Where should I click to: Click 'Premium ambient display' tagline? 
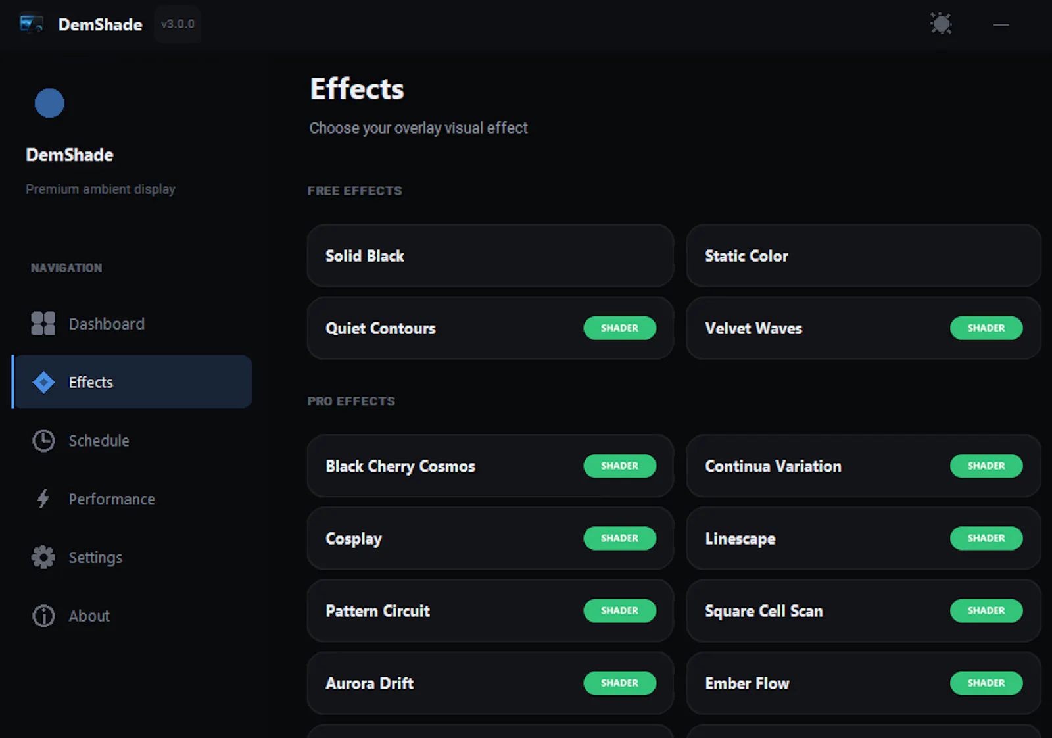101,189
